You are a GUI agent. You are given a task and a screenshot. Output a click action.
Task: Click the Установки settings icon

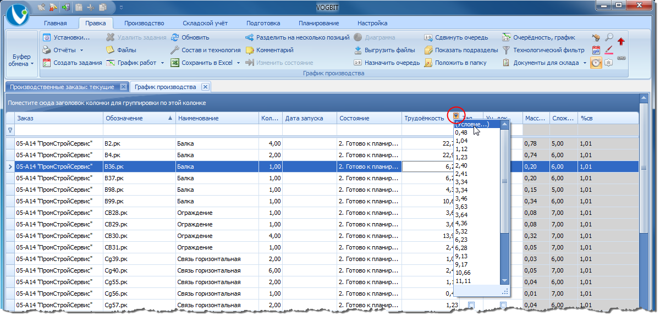47,38
